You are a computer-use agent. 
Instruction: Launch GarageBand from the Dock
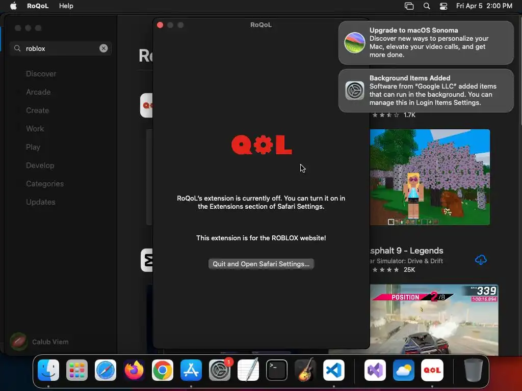pos(305,370)
